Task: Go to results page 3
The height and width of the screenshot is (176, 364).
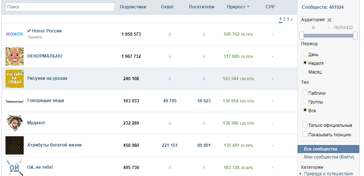Action: point(288,19)
